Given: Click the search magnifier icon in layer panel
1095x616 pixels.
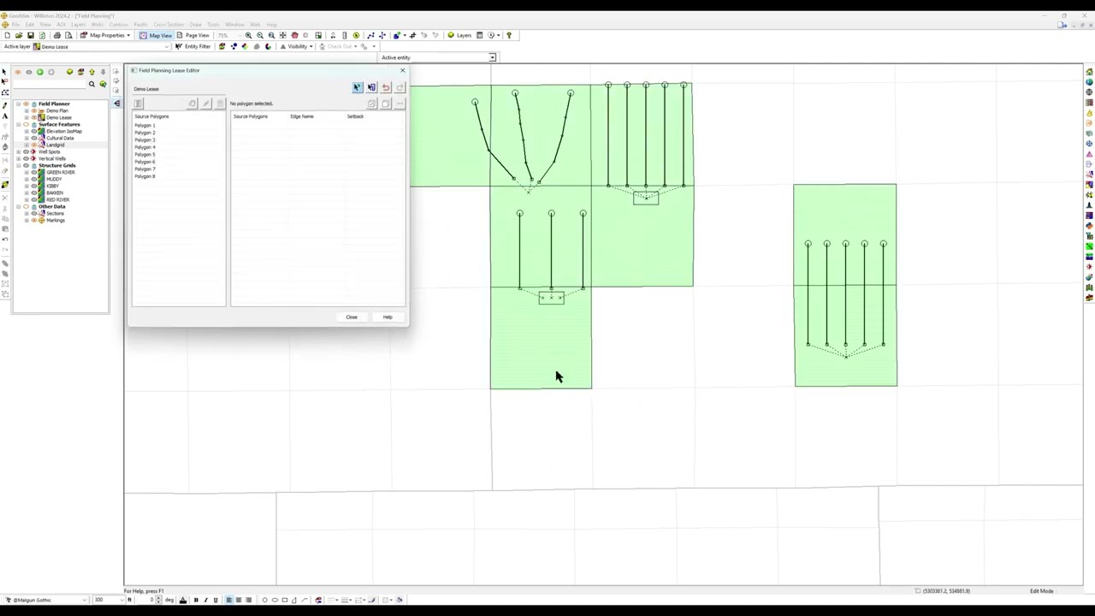Looking at the screenshot, I should pos(92,84).
